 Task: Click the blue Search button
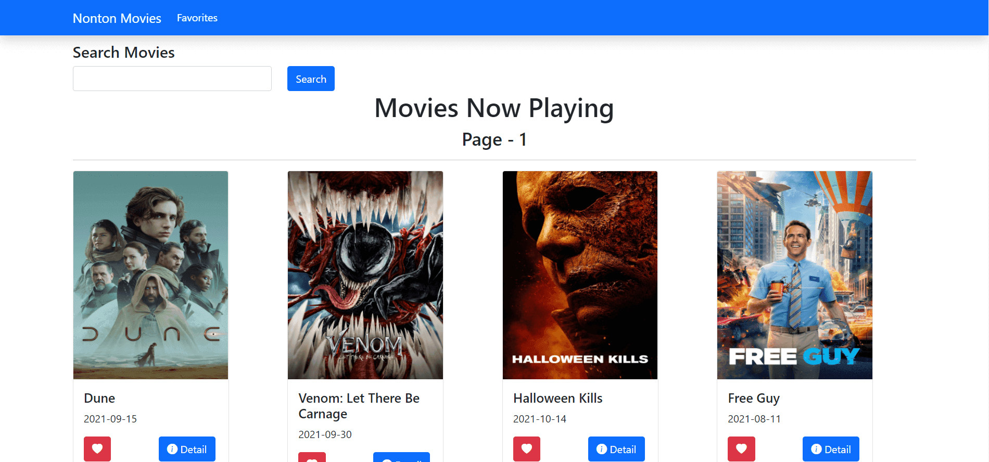(311, 79)
